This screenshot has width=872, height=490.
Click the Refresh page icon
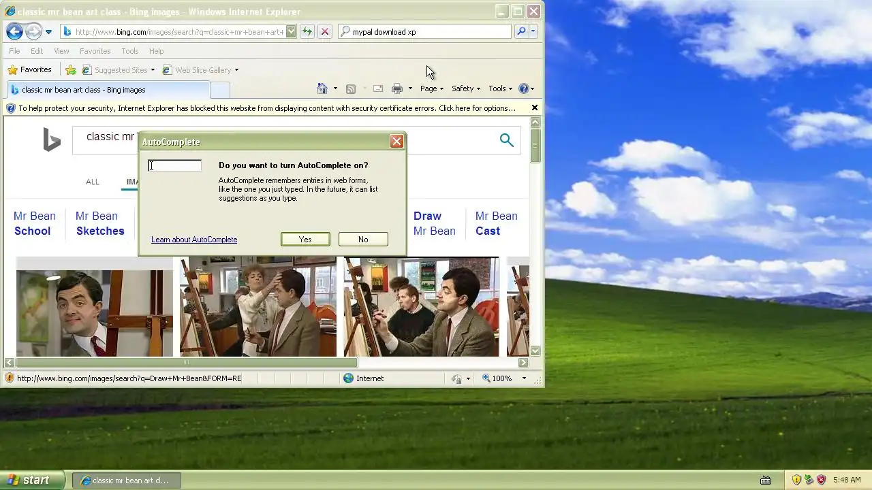[307, 31]
